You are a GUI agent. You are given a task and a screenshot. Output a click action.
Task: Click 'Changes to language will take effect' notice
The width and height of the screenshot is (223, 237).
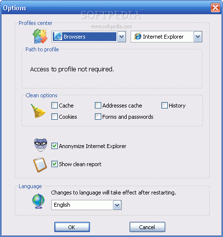[x=113, y=193]
